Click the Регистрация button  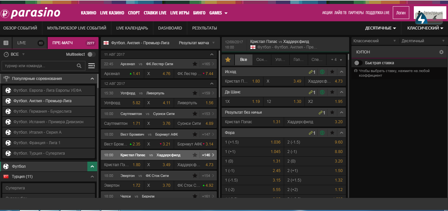click(x=430, y=13)
